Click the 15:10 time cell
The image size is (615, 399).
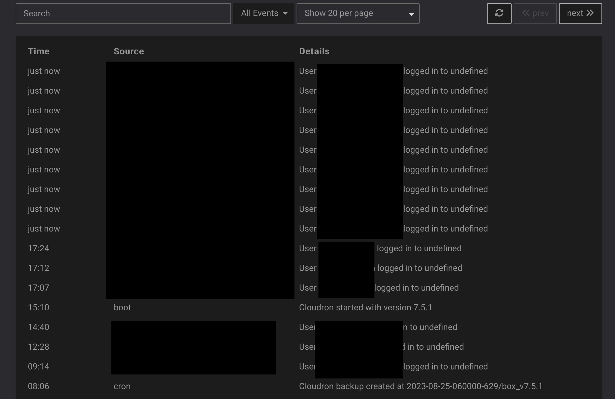(38, 307)
